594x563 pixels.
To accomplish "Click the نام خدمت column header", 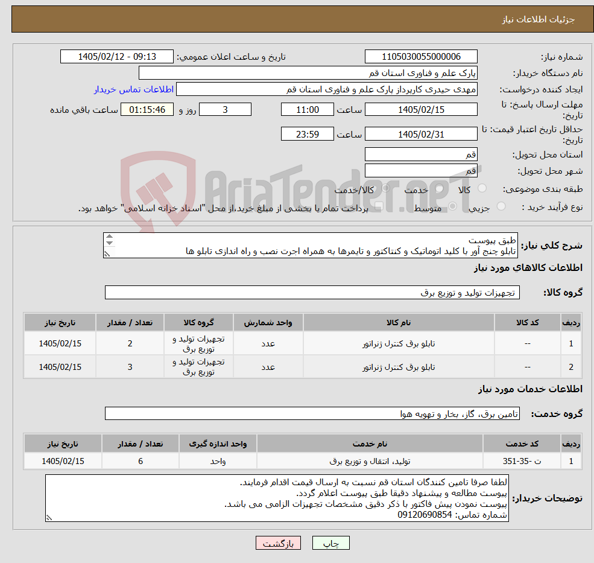I will coord(370,444).
